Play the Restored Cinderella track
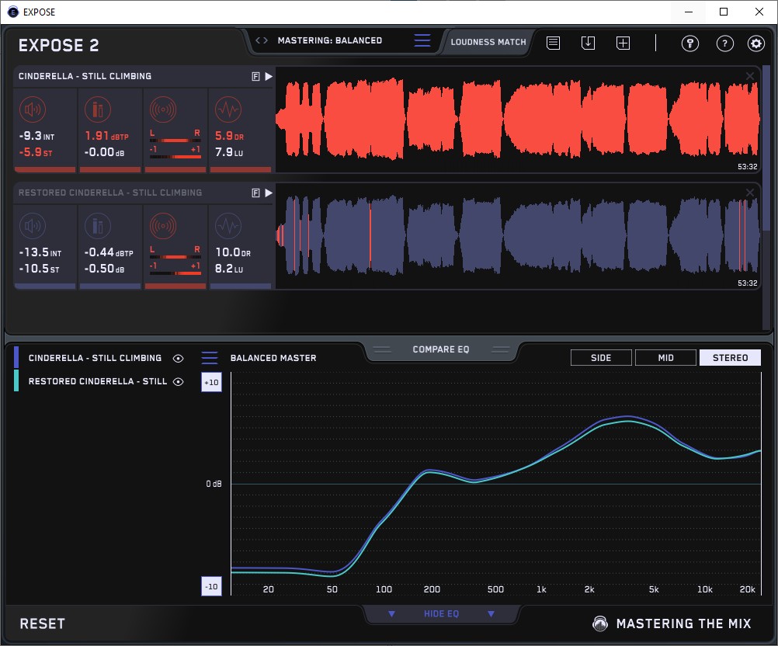Viewport: 778px width, 646px height. 269,193
